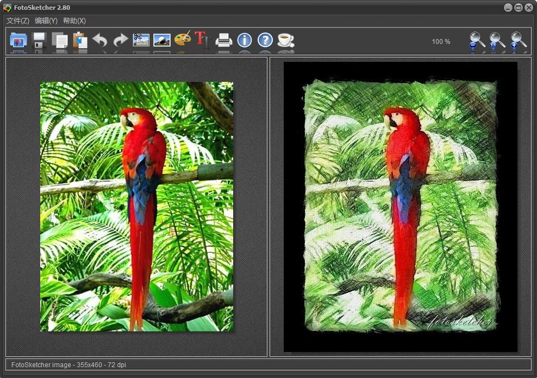Copy the image with the copy icon

59,41
